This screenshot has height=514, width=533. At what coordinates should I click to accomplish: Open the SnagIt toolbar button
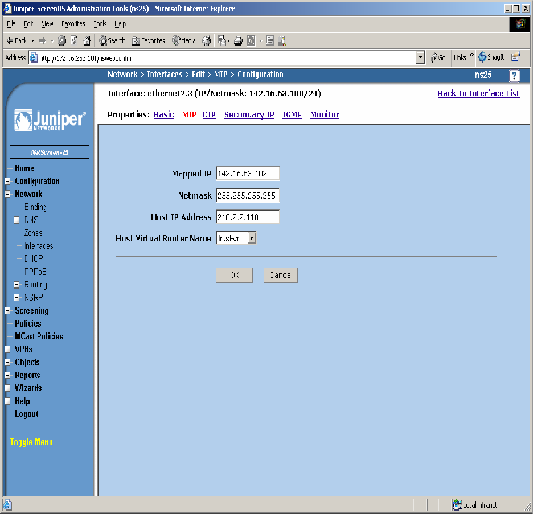[x=491, y=57]
